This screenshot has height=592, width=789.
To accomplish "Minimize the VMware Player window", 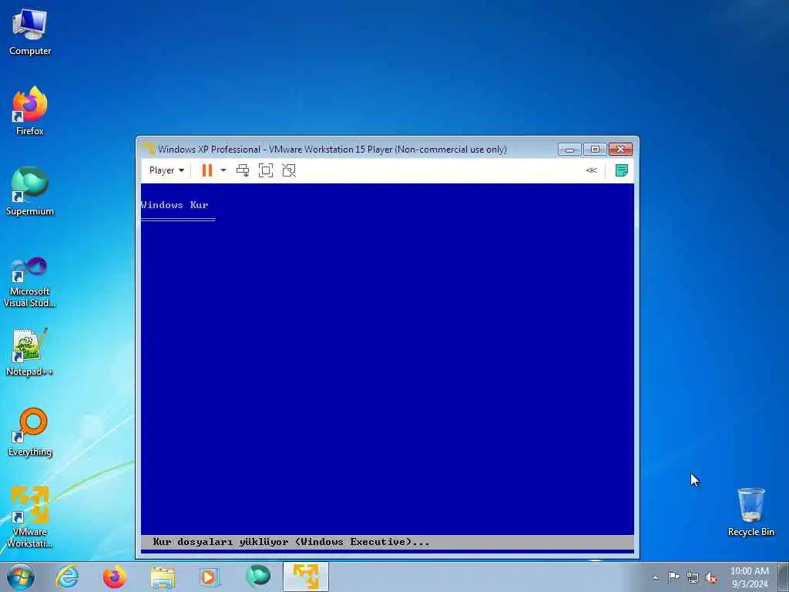I will [569, 149].
